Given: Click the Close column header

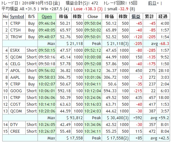Looking at the screenshot, I should point(93,17).
